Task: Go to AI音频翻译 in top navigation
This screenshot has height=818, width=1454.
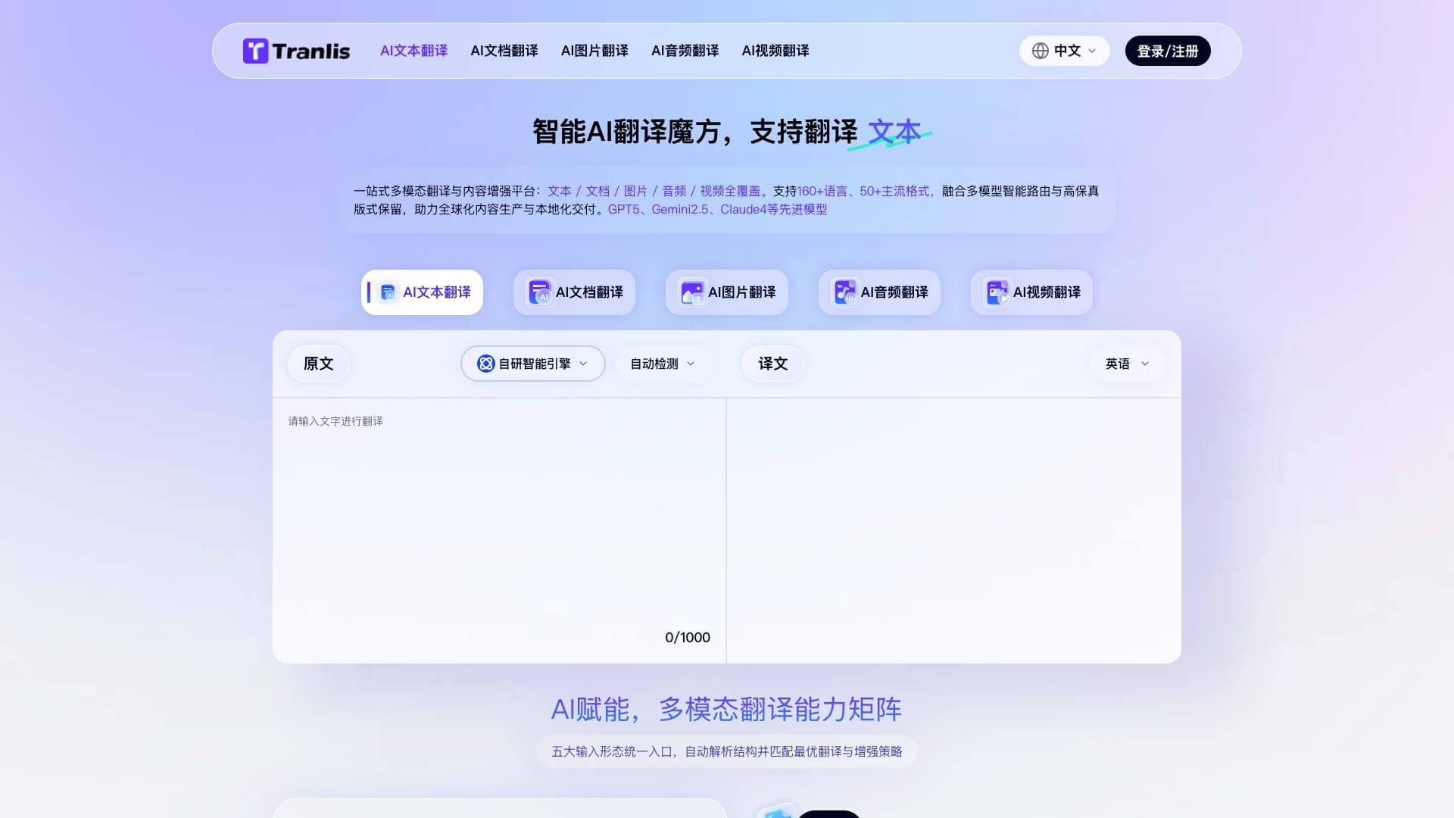Action: click(685, 51)
